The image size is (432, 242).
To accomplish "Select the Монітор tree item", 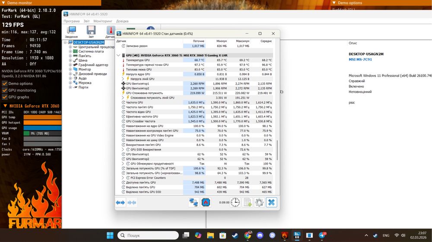I will (85, 69).
